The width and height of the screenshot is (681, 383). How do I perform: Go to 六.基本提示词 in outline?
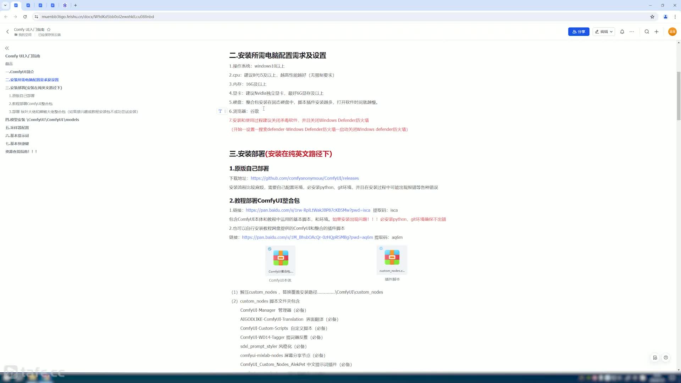(x=17, y=135)
